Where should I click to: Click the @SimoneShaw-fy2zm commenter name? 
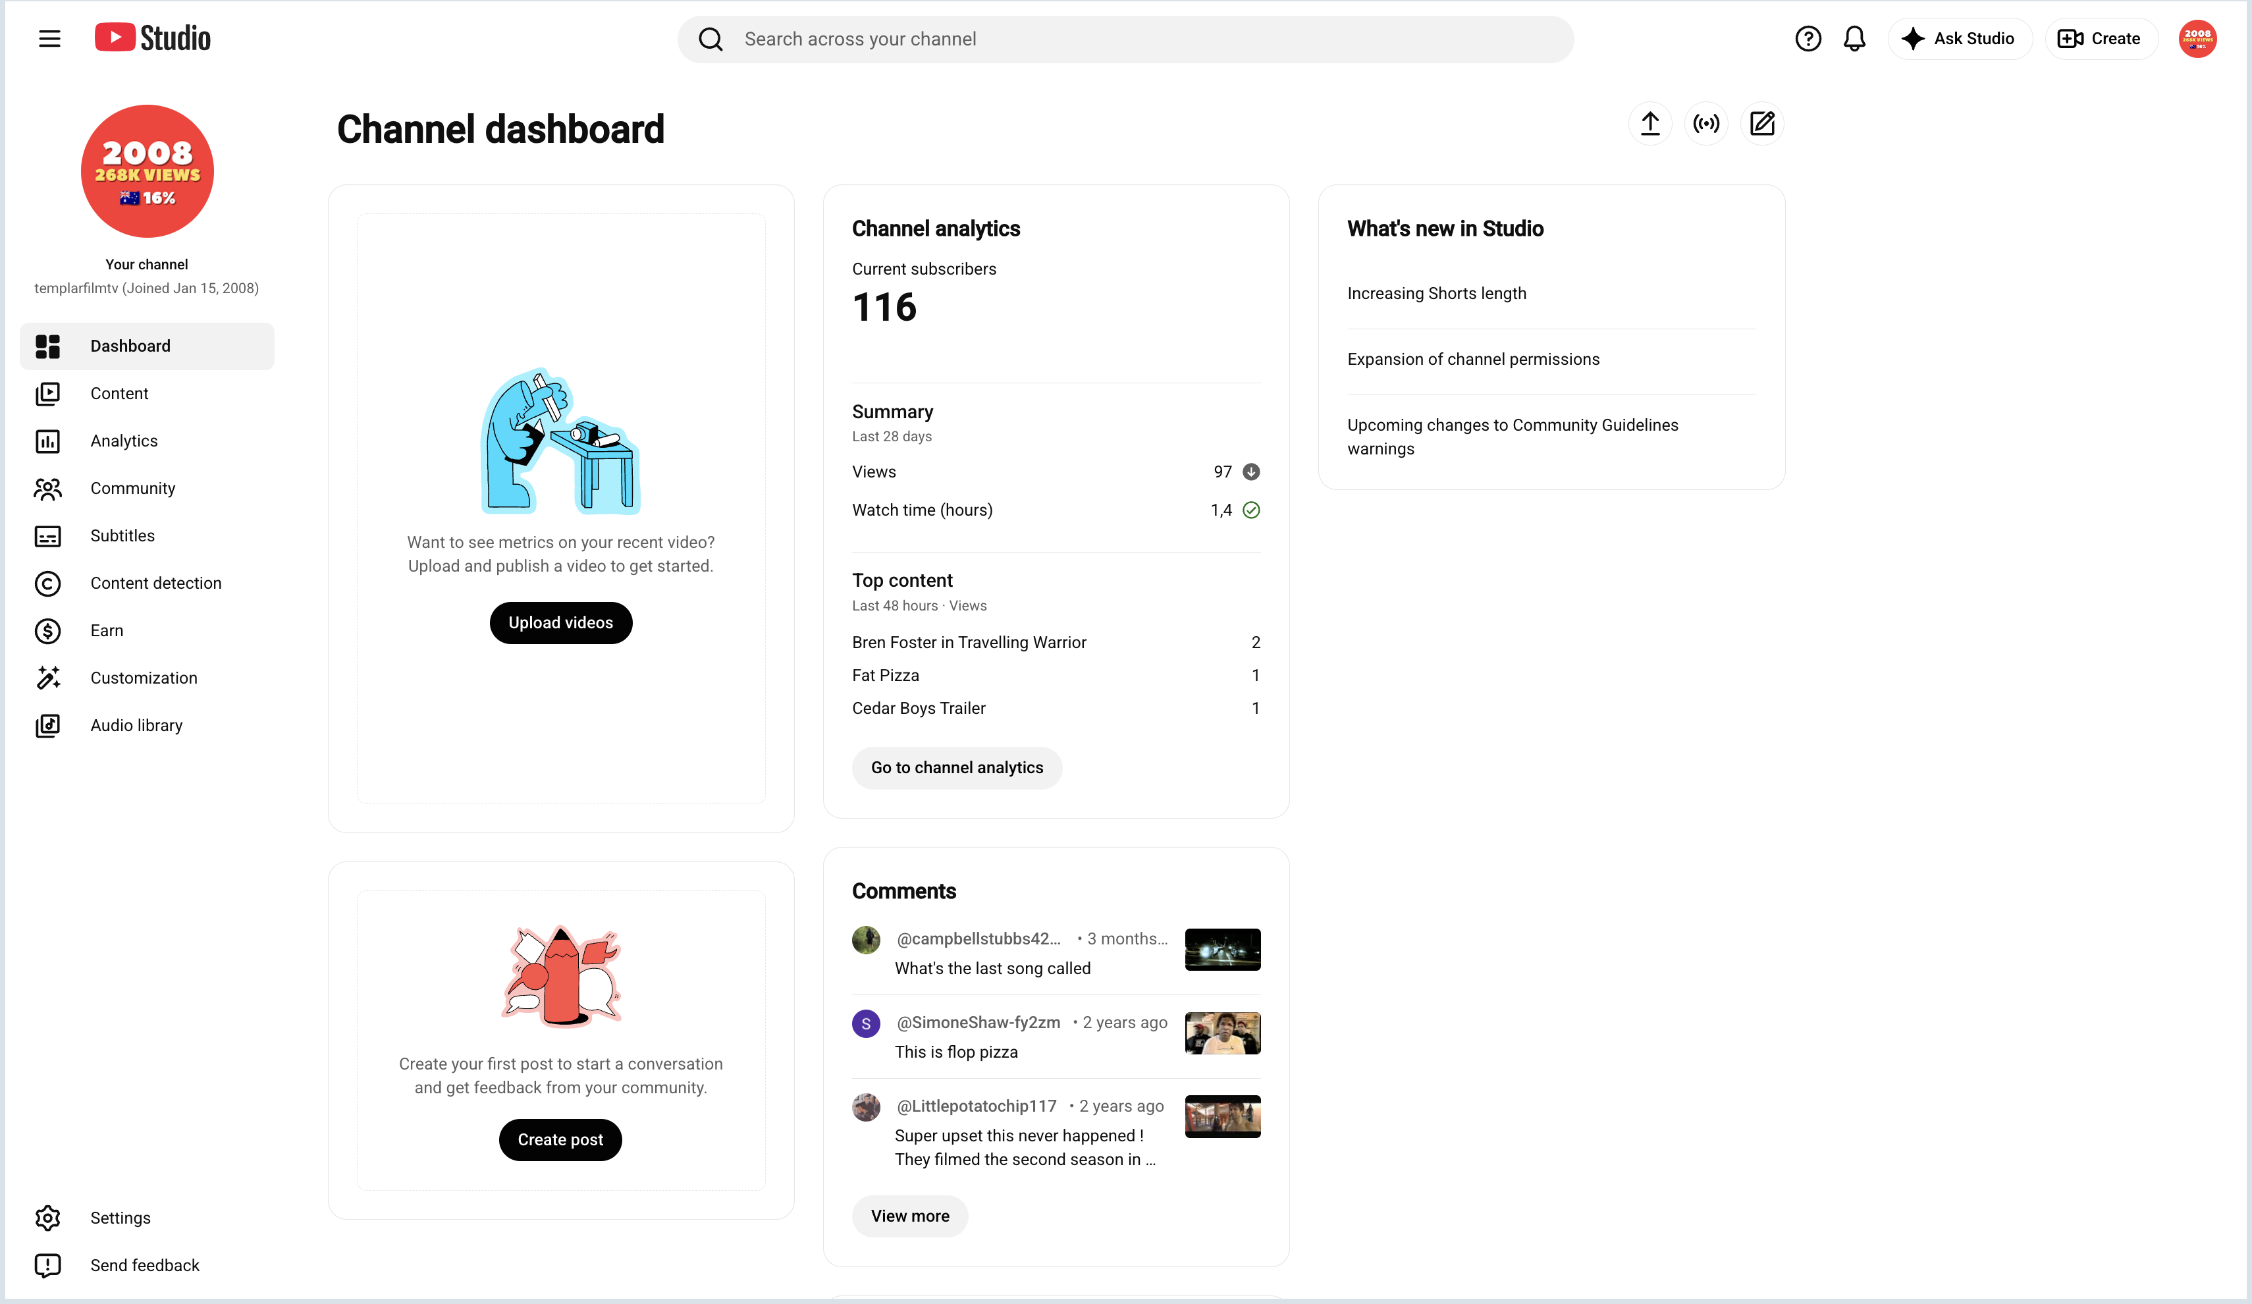click(x=979, y=1023)
